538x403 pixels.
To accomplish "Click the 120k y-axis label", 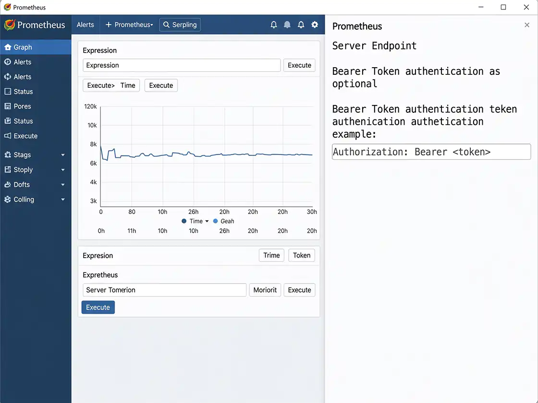I will tap(90, 107).
